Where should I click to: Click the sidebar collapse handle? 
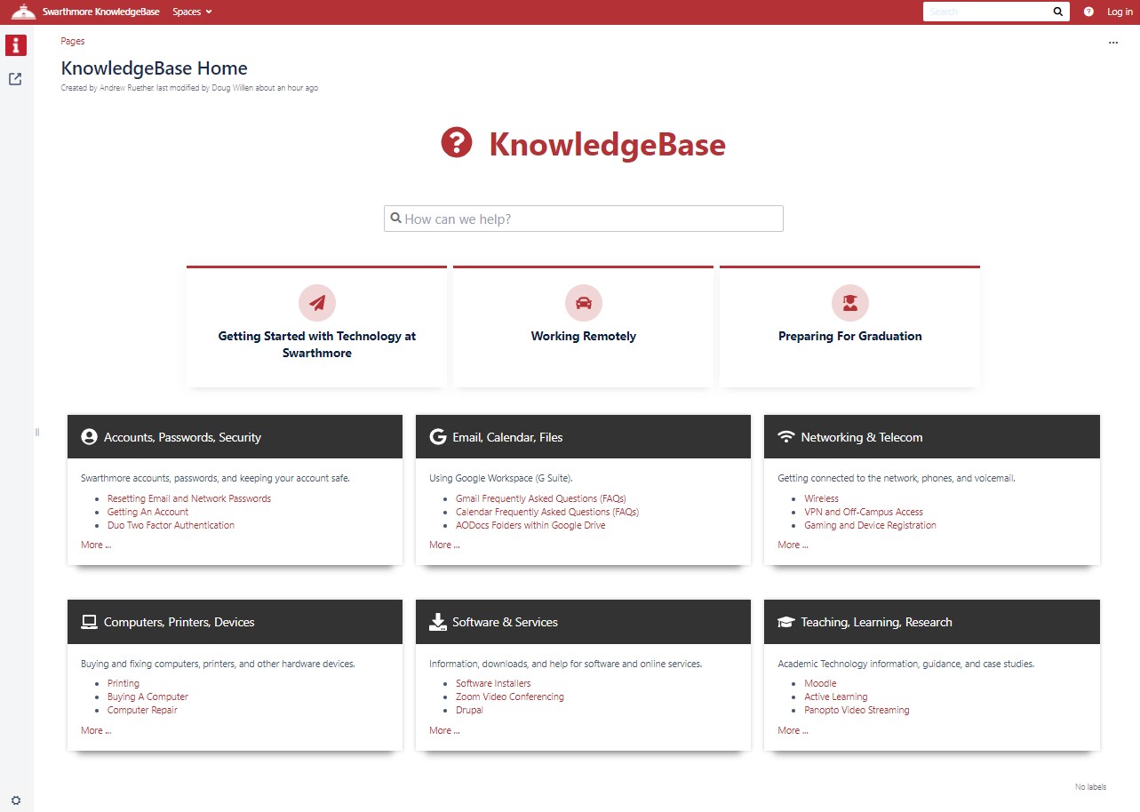(37, 432)
